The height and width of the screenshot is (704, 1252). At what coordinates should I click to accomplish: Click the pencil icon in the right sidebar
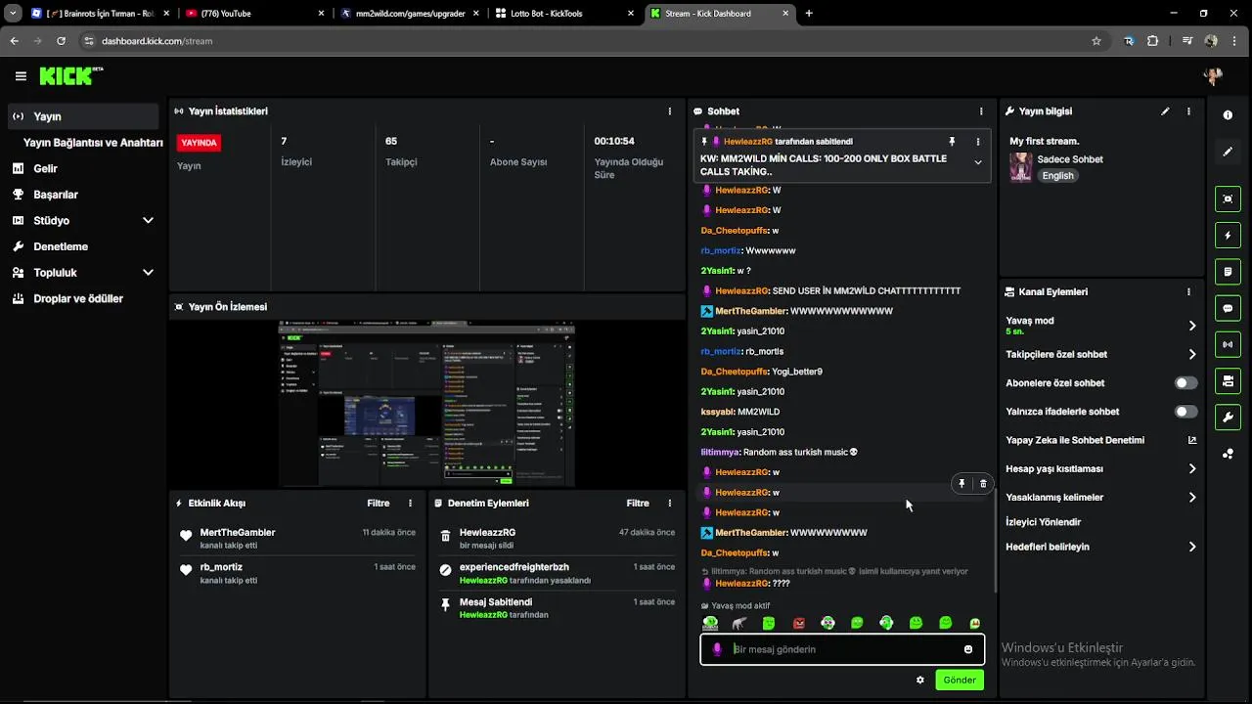[x=1228, y=152]
